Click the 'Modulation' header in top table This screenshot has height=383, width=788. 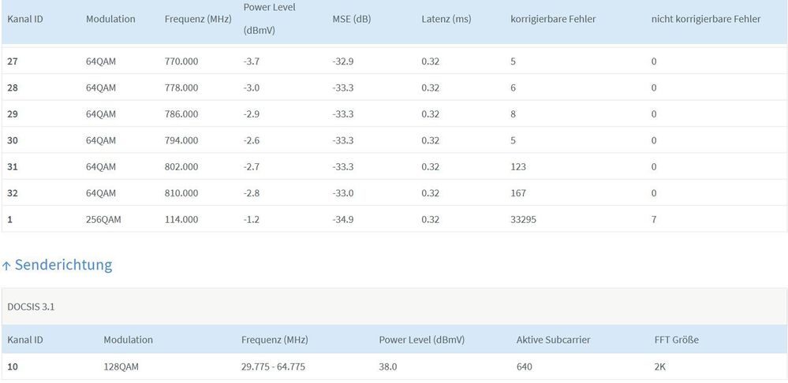pos(110,19)
